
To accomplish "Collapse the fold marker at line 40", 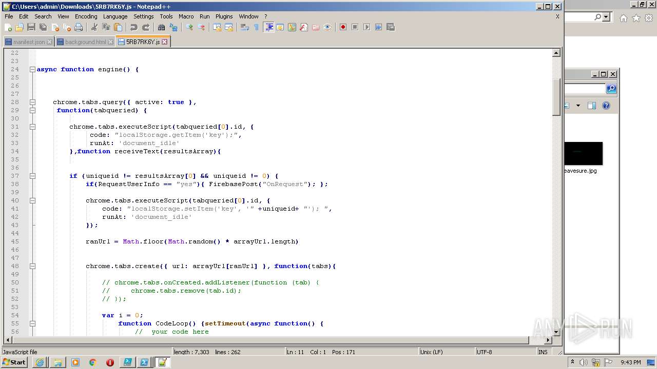I will pos(32,200).
